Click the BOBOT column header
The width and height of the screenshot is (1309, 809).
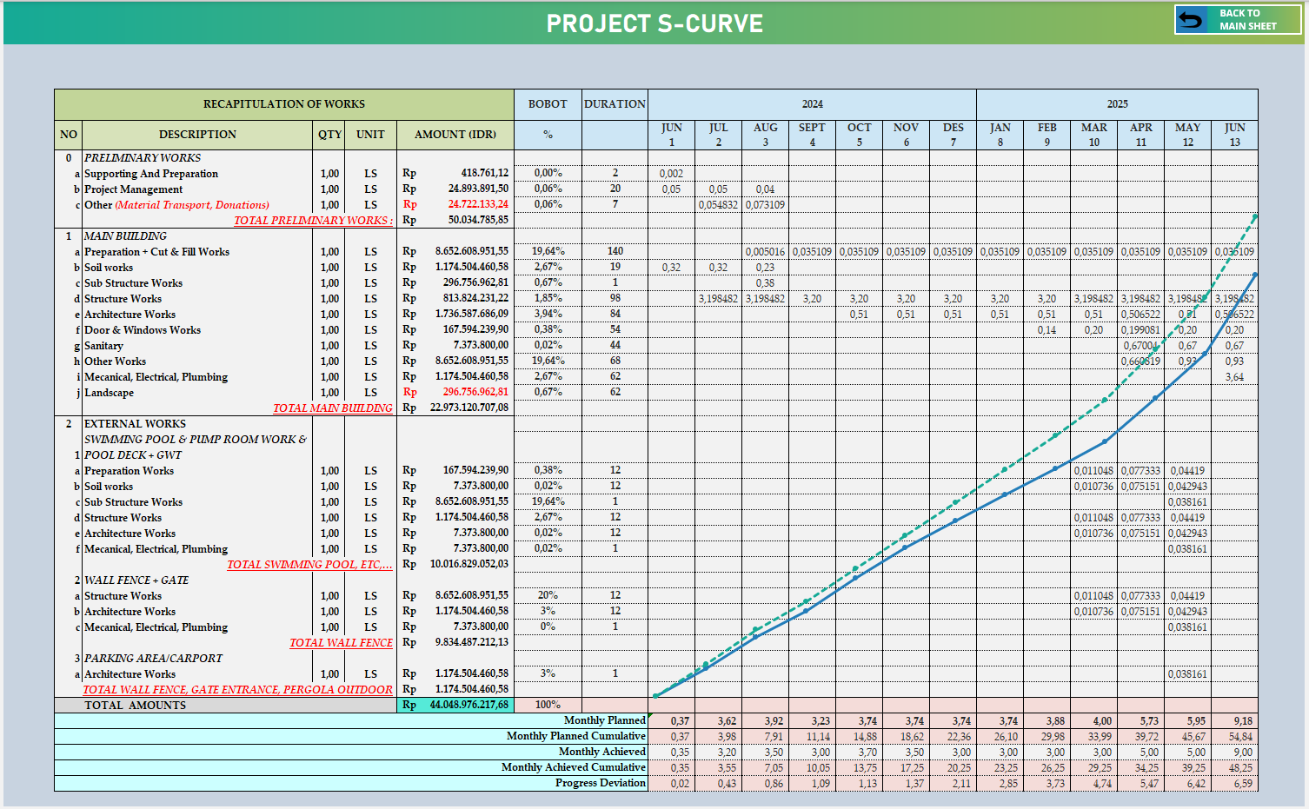[x=548, y=104]
